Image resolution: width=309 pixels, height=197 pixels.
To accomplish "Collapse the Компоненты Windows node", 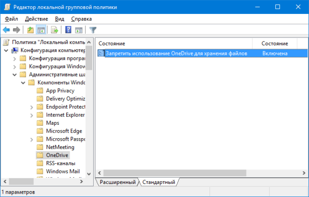I will coord(23,83).
